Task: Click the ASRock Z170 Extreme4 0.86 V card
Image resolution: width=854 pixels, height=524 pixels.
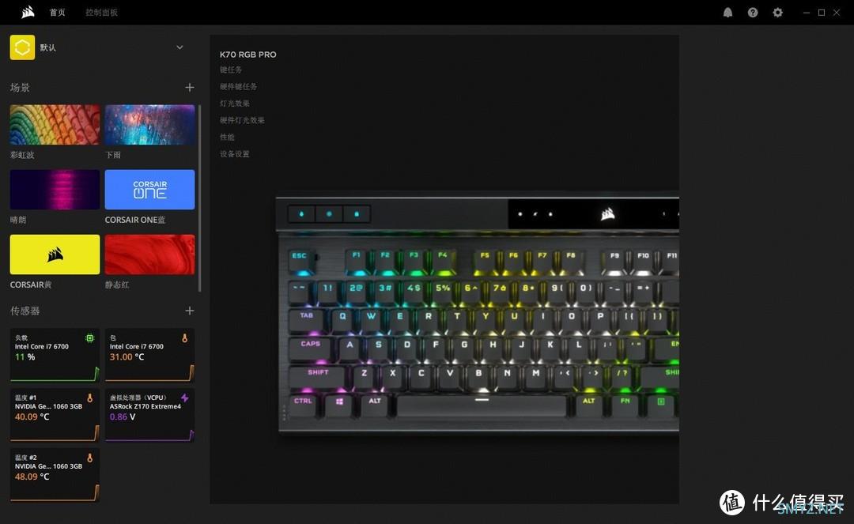Action: tap(149, 415)
